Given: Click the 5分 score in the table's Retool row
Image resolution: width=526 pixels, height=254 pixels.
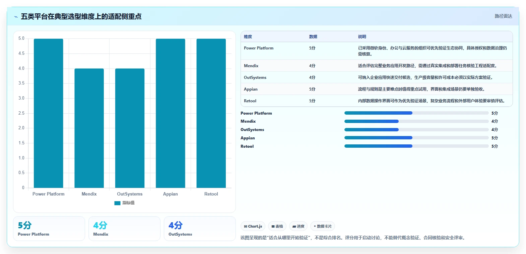Looking at the screenshot, I should [x=312, y=101].
